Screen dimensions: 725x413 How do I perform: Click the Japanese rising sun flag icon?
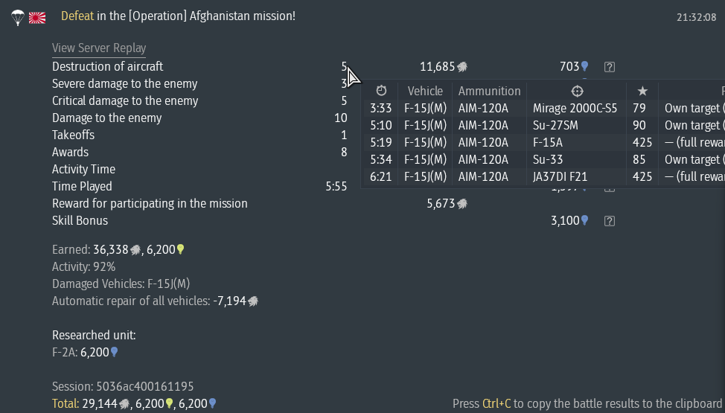(37, 18)
